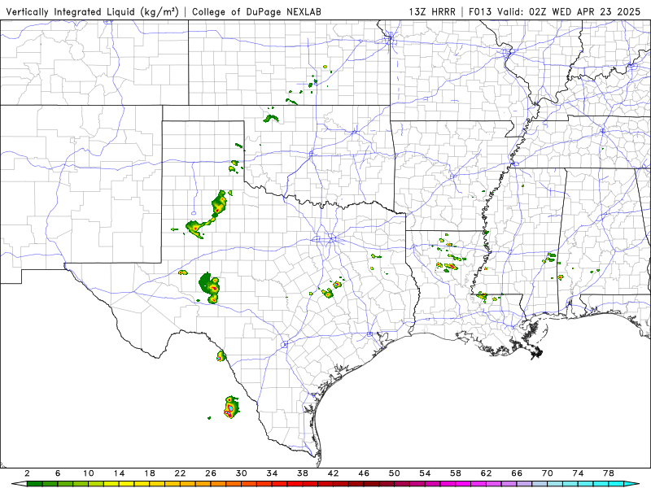
Task: Click the "F013 Valid: 02Z WED APR 23 2025" text
Action: click(555, 11)
